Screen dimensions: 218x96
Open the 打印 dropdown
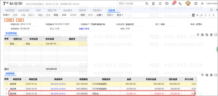coord(110,15)
